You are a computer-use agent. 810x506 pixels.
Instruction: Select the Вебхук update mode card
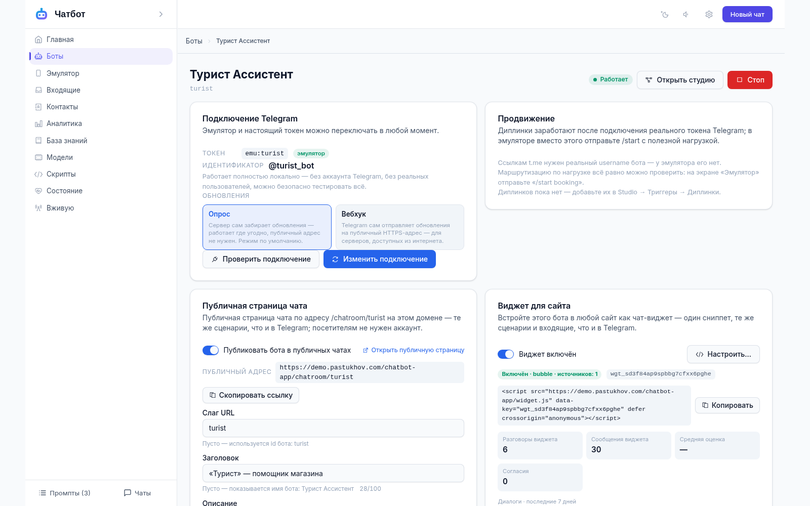click(400, 227)
